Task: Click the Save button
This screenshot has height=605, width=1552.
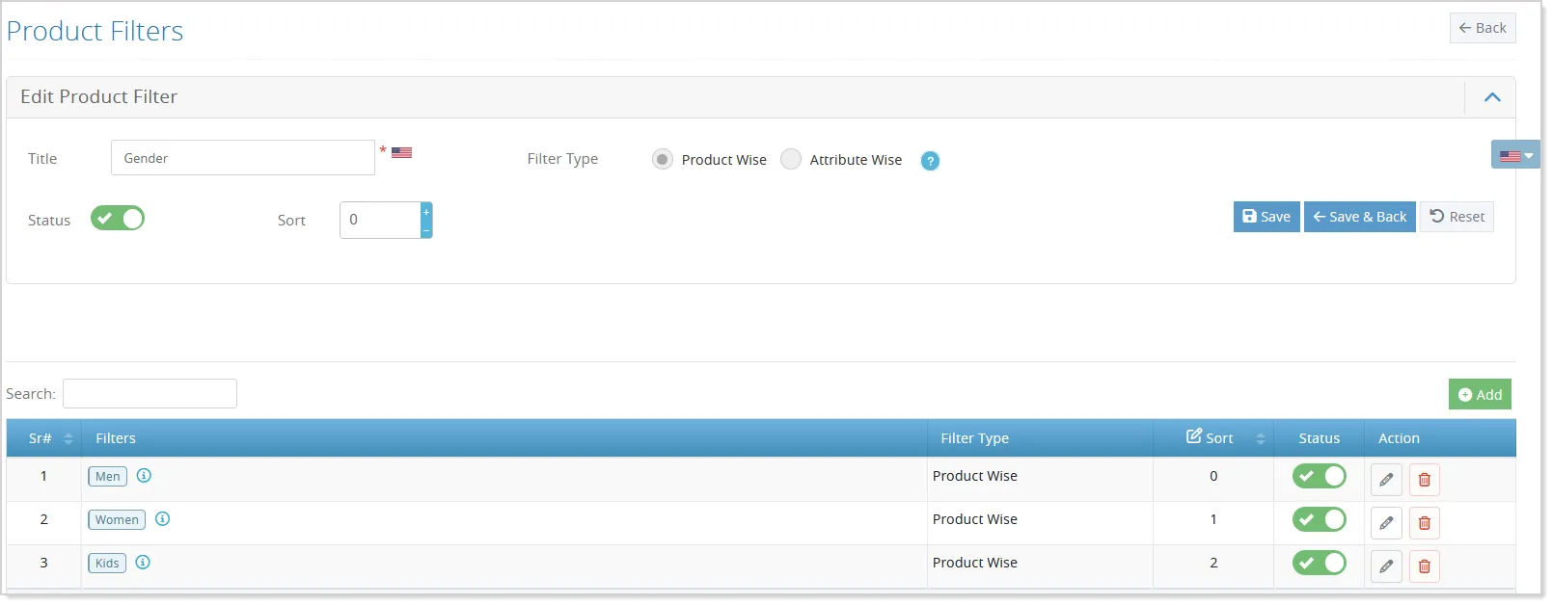Action: pos(1266,217)
